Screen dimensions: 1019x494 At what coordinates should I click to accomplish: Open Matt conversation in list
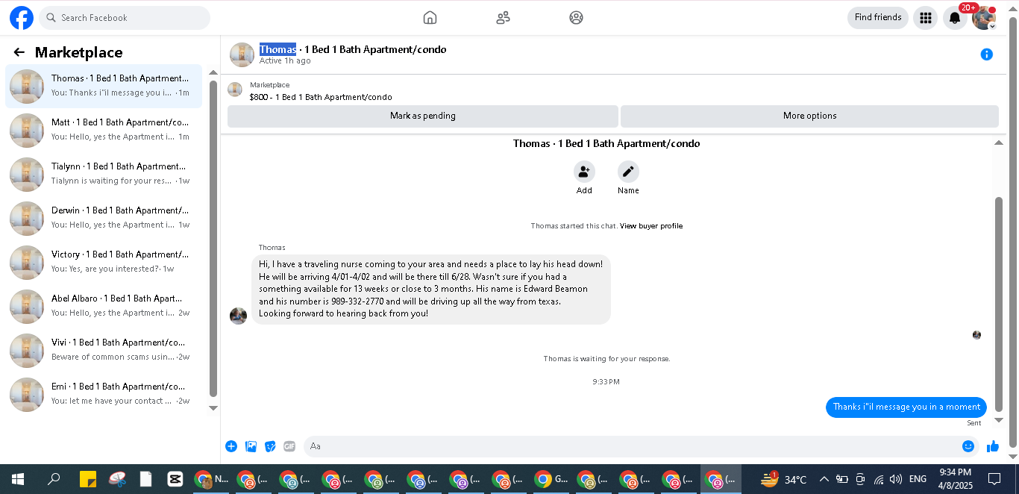point(104,130)
